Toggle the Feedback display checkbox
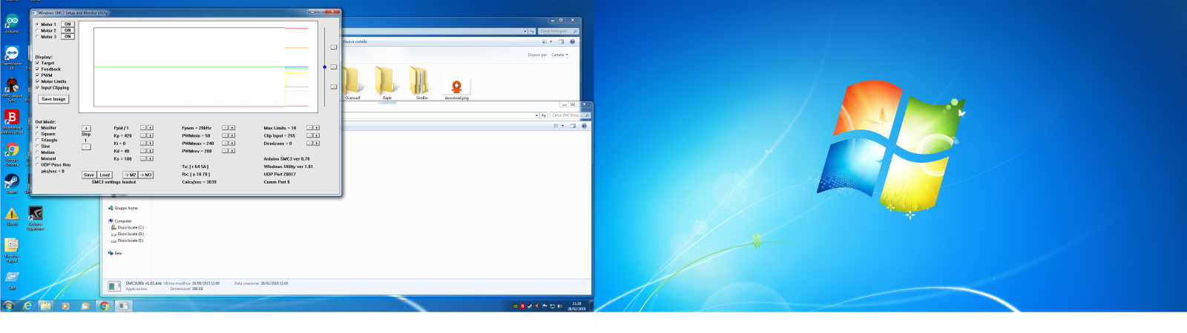Image resolution: width=1187 pixels, height=333 pixels. (38, 69)
